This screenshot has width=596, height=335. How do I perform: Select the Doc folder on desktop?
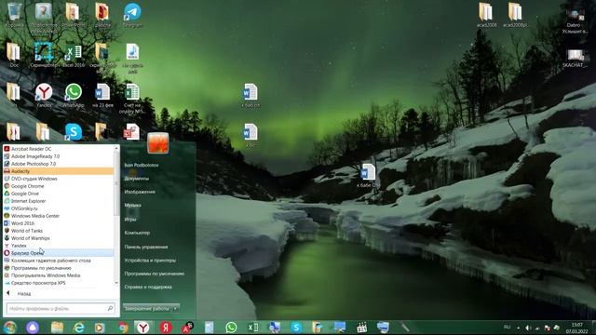click(x=14, y=56)
